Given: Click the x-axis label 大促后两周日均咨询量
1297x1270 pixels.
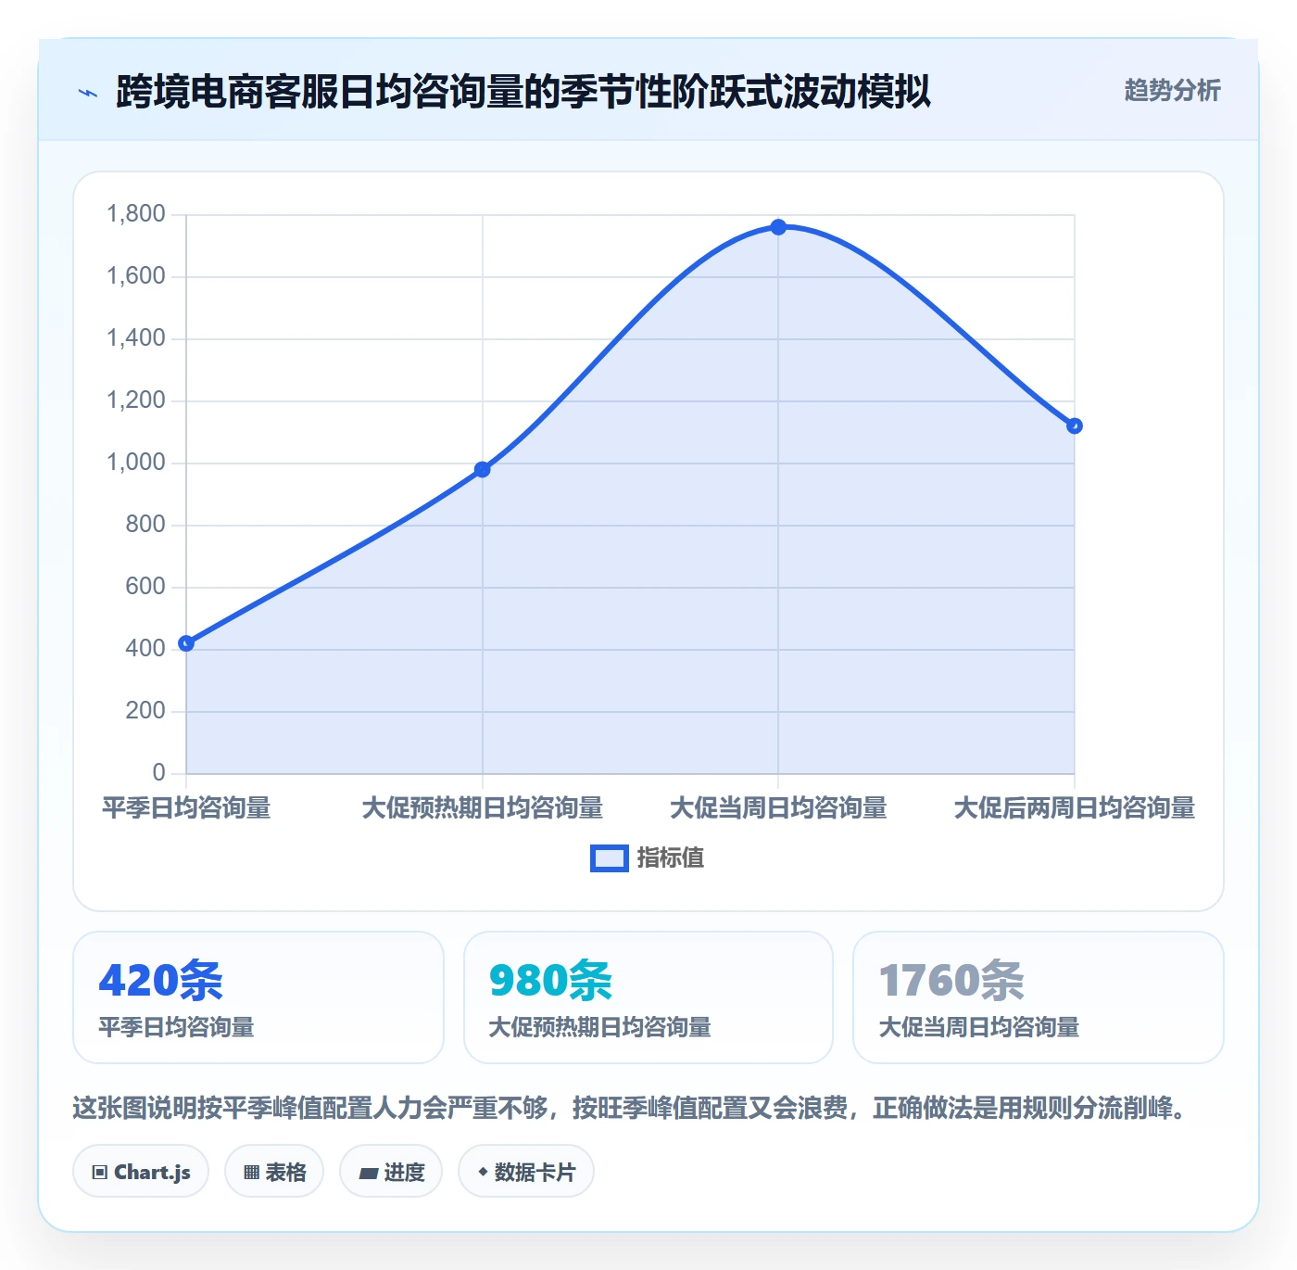Looking at the screenshot, I should pos(1075,808).
